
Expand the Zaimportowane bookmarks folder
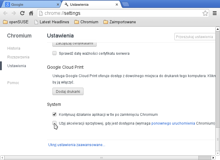click(120, 22)
